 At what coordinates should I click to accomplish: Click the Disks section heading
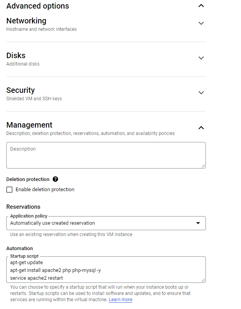click(x=16, y=55)
